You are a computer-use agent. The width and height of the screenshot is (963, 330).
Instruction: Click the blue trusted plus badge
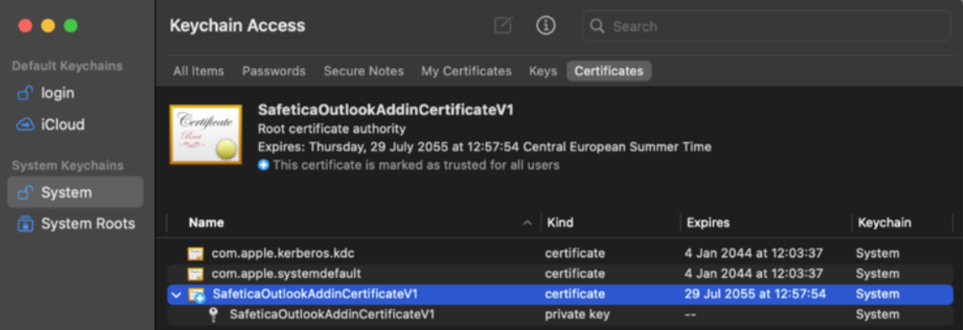[x=263, y=165]
